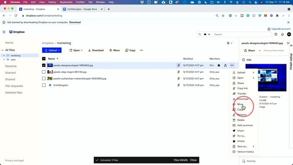
Task: Click the search magnifier icon in Dropbox
Action: [x=200, y=34]
